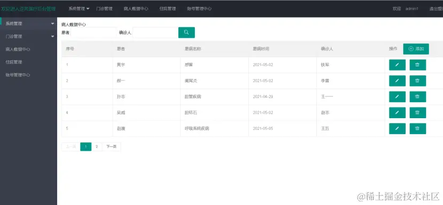This screenshot has height=205, width=443.
Task: Open 病人数据中心 in top navigation bar
Action: point(136,9)
